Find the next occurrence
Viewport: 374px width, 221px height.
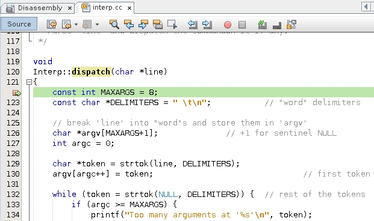143,24
